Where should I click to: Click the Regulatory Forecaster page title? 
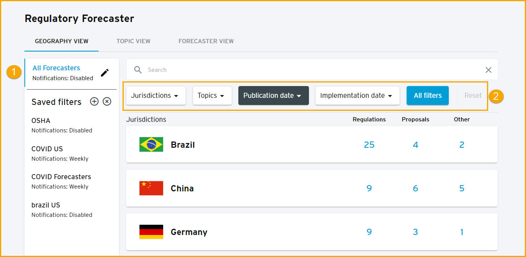pos(79,18)
